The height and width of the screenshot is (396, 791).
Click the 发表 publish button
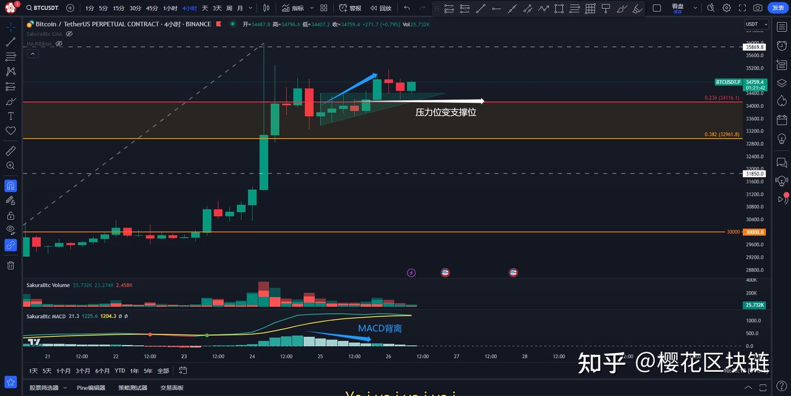778,8
